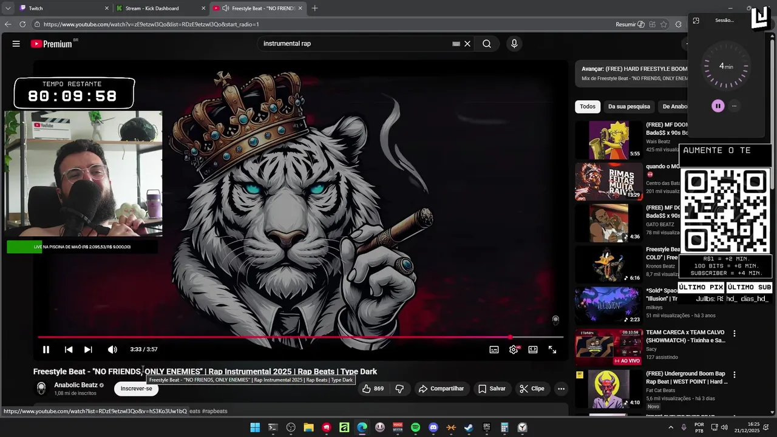The image size is (777, 437).
Task: Save video with Salvar button
Action: (x=492, y=388)
